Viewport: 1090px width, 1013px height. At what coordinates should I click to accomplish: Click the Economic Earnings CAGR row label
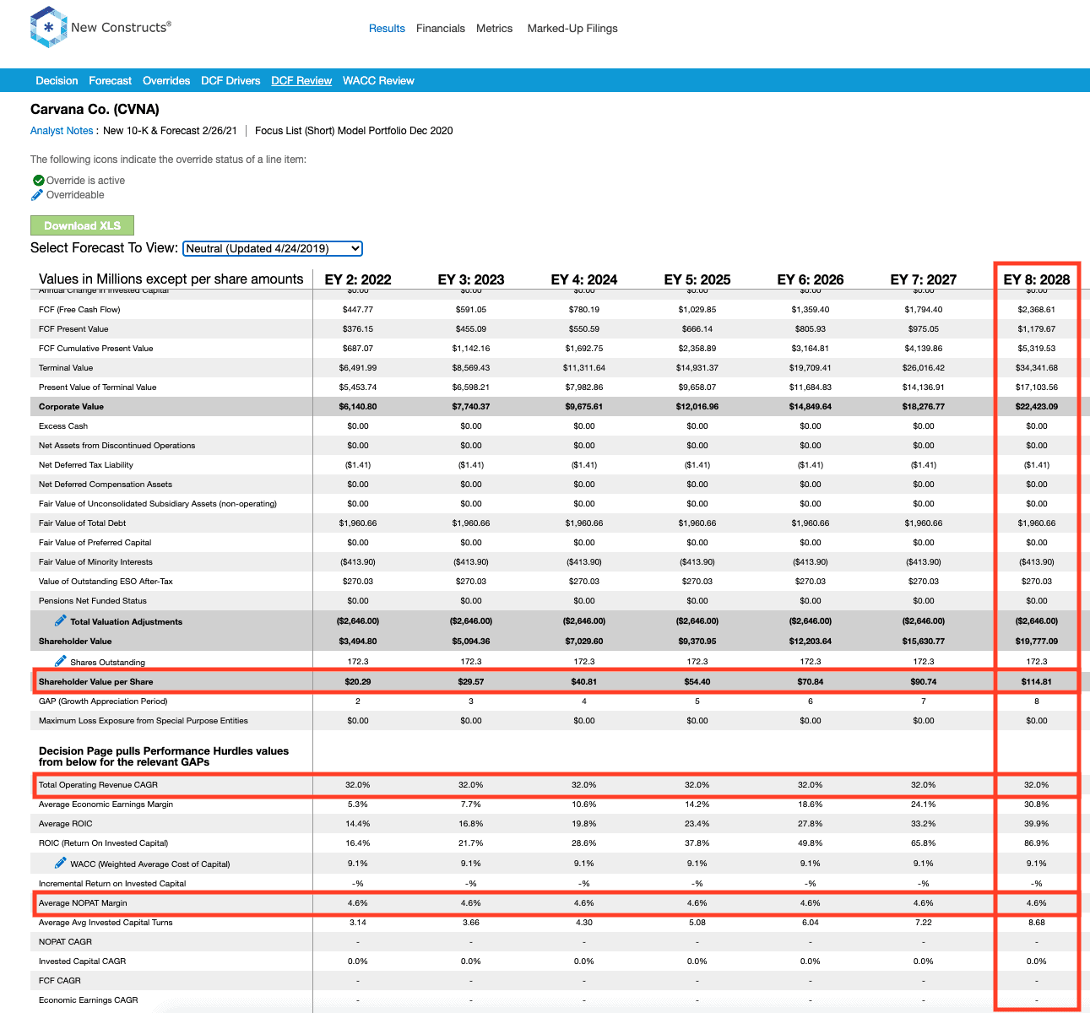pos(88,1000)
